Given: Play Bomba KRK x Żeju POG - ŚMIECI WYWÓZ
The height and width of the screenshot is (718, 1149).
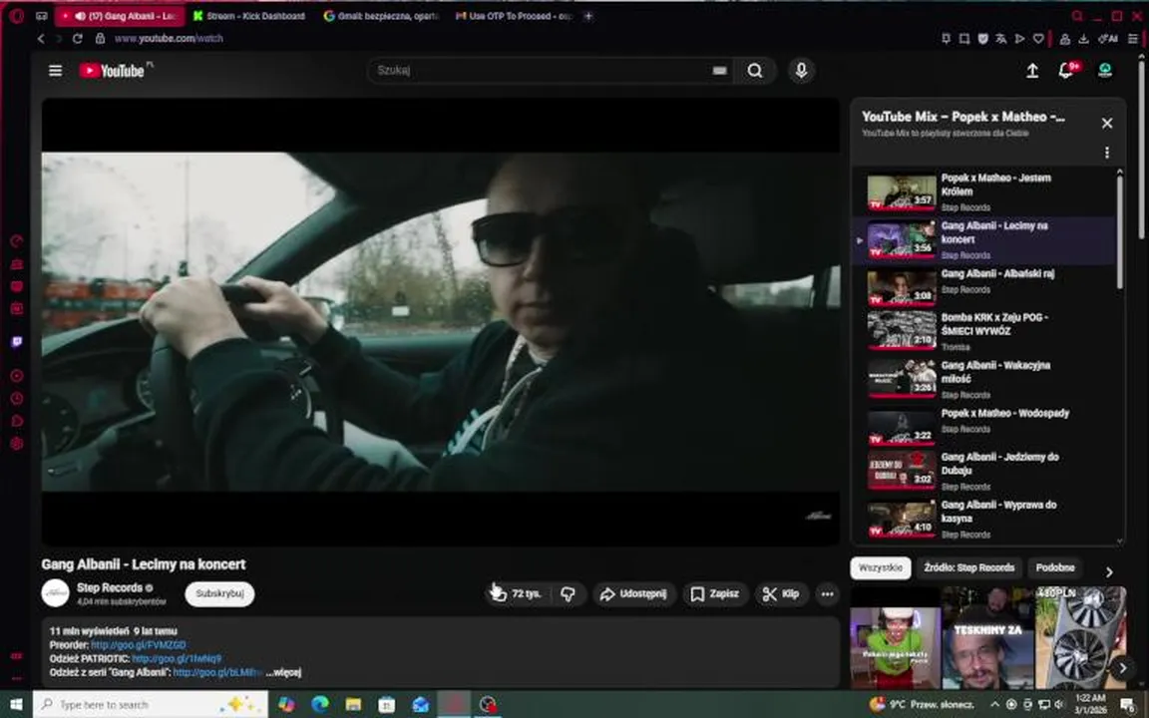Looking at the screenshot, I should [x=986, y=331].
